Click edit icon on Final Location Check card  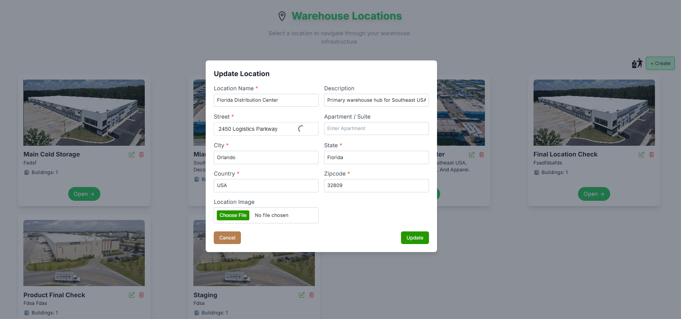tap(642, 155)
